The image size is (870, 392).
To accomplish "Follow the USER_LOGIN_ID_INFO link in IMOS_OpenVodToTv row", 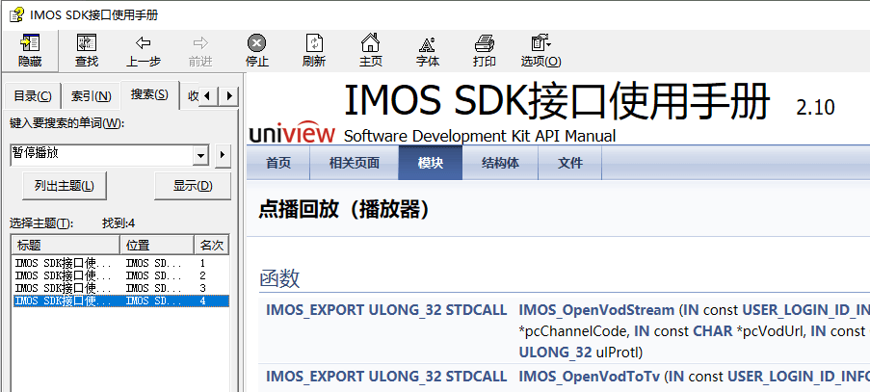I will pyautogui.click(x=799, y=377).
